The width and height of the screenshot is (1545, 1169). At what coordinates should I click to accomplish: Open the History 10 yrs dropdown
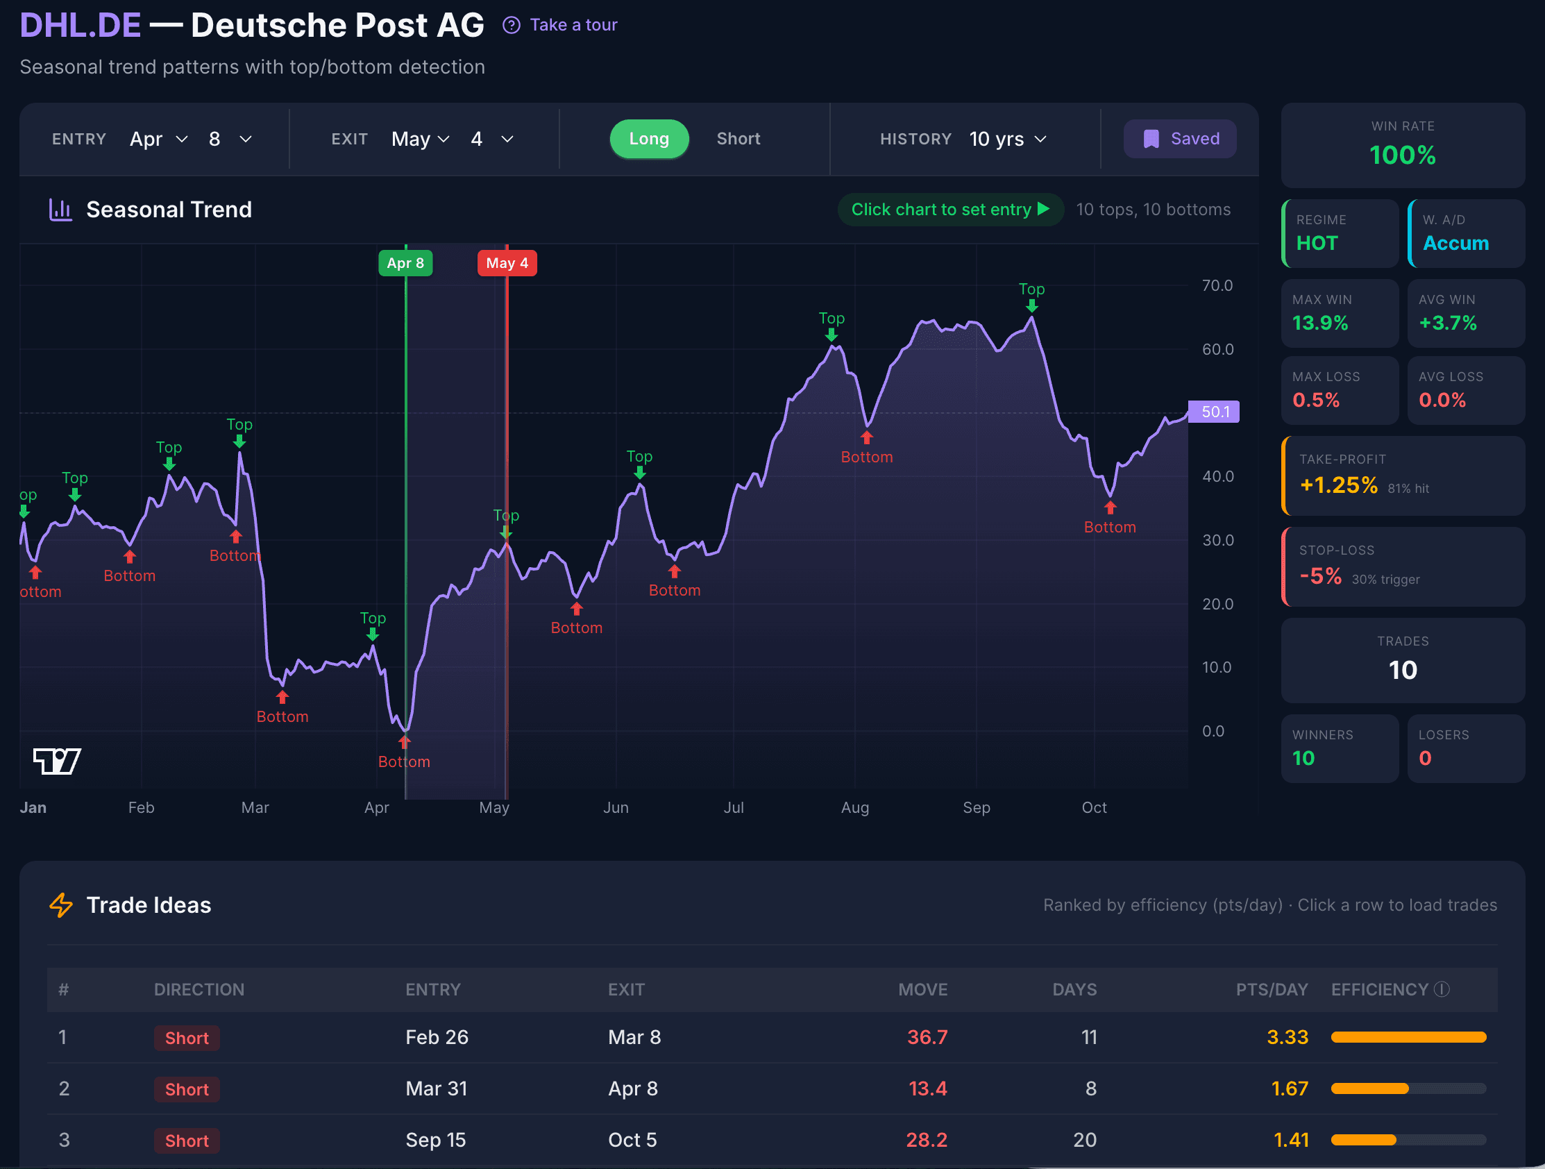[x=1006, y=138]
